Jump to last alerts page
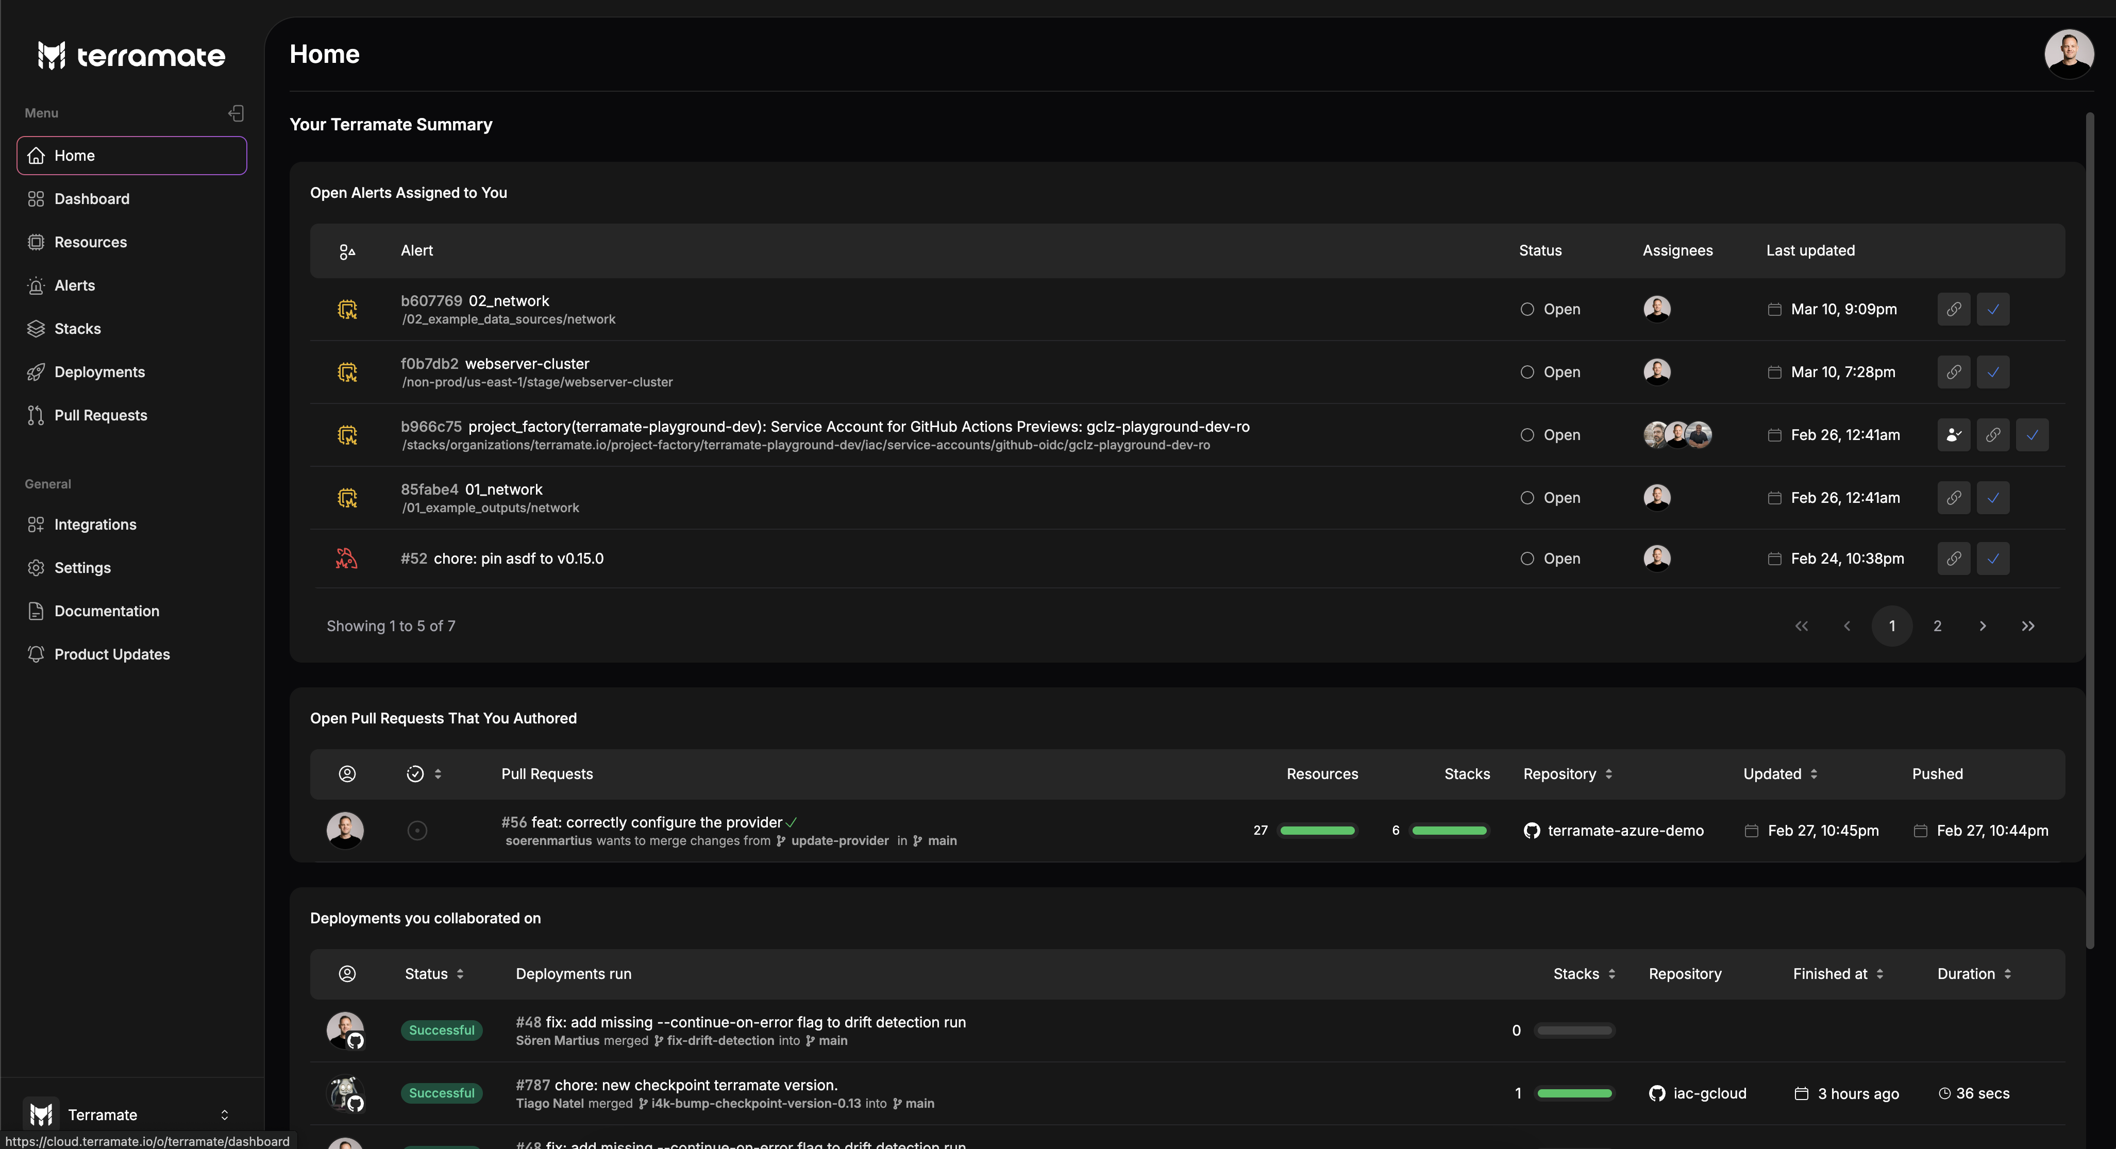This screenshot has height=1149, width=2116. [2028, 626]
